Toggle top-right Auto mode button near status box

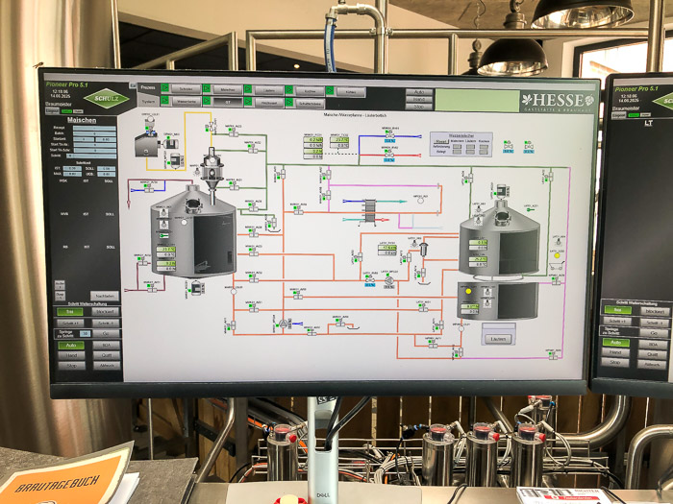(419, 92)
